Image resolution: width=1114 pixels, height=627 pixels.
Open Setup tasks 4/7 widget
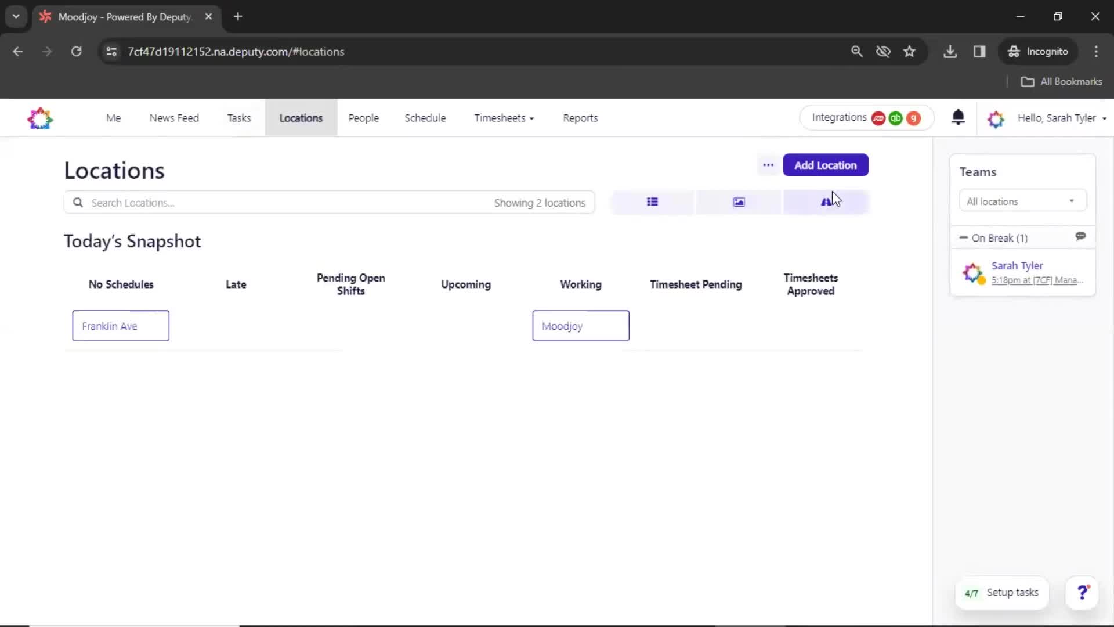click(1002, 593)
